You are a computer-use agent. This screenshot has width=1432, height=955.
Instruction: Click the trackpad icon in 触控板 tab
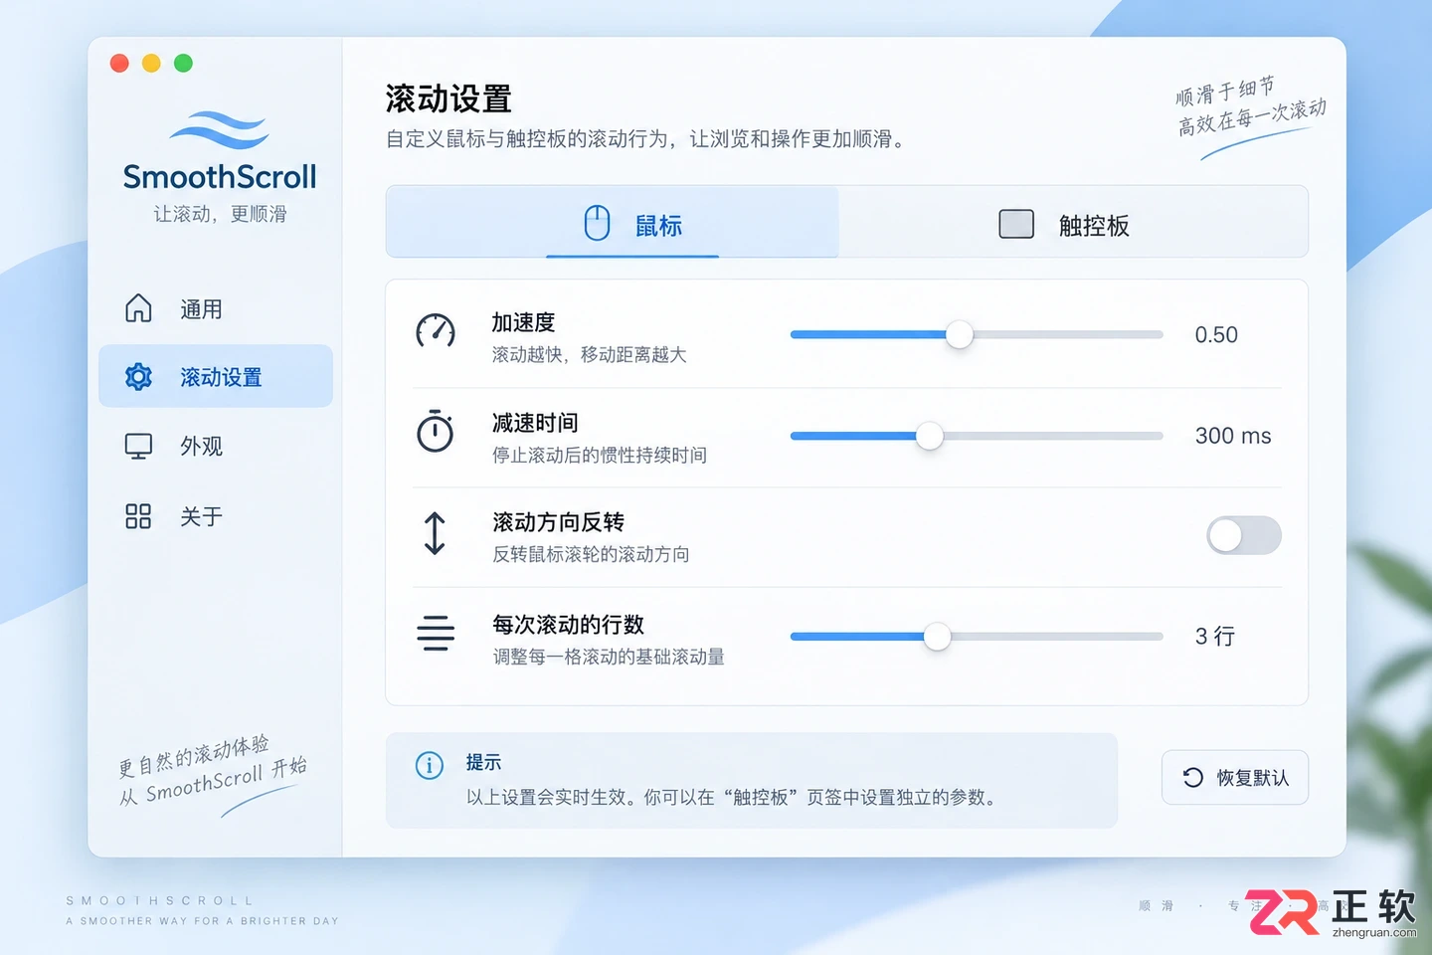(1016, 224)
